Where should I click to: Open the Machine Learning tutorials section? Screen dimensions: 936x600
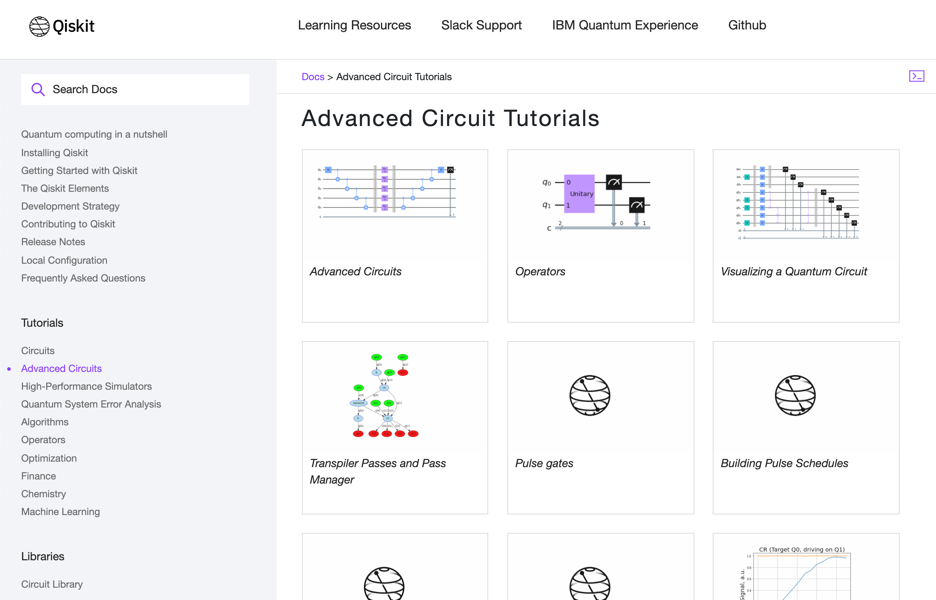pos(60,512)
